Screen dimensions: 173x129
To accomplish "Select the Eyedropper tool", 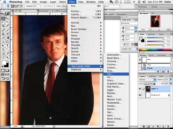I will tap(7, 54).
